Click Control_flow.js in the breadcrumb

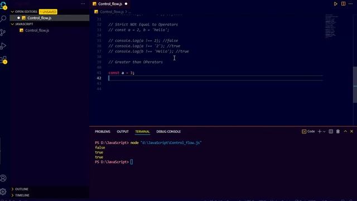click(x=112, y=12)
